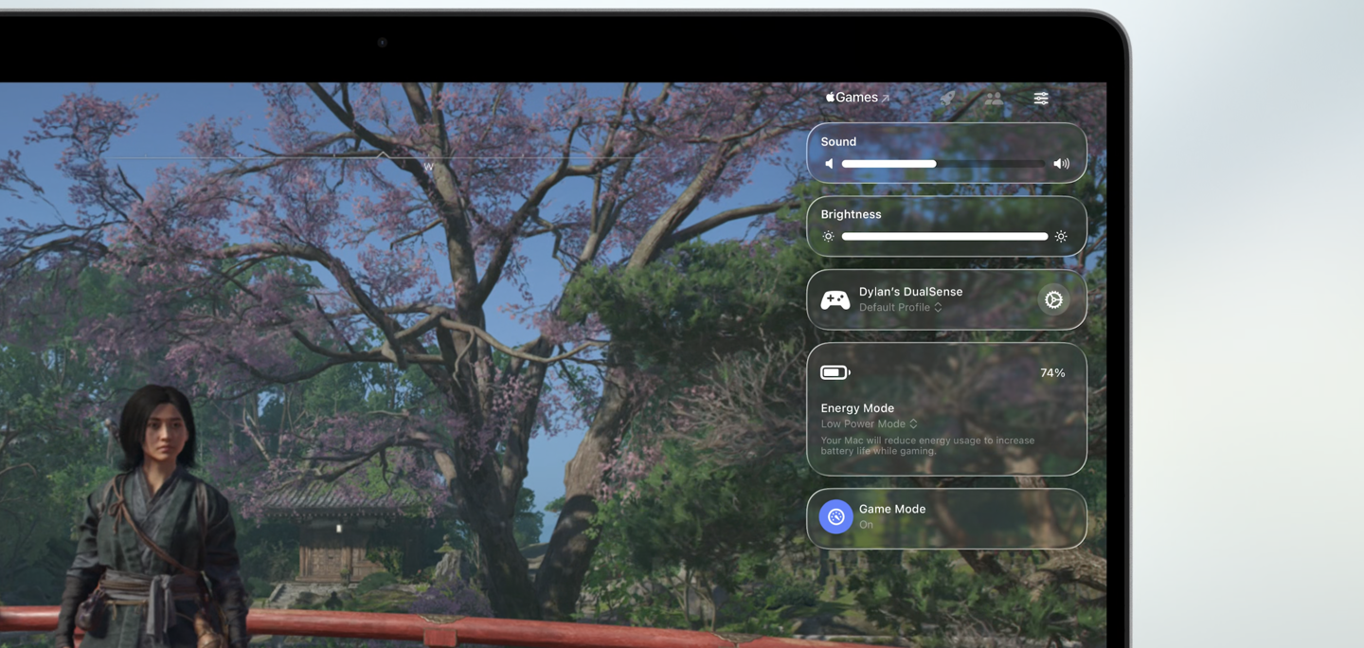Click the battery icon in the Energy panel
This screenshot has height=648, width=1364.
point(834,372)
